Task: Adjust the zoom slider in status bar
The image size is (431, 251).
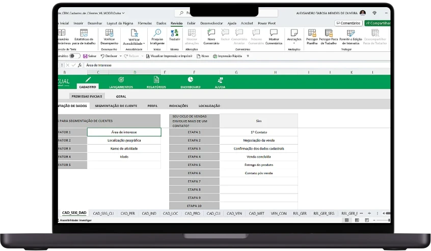Action: coord(382,220)
